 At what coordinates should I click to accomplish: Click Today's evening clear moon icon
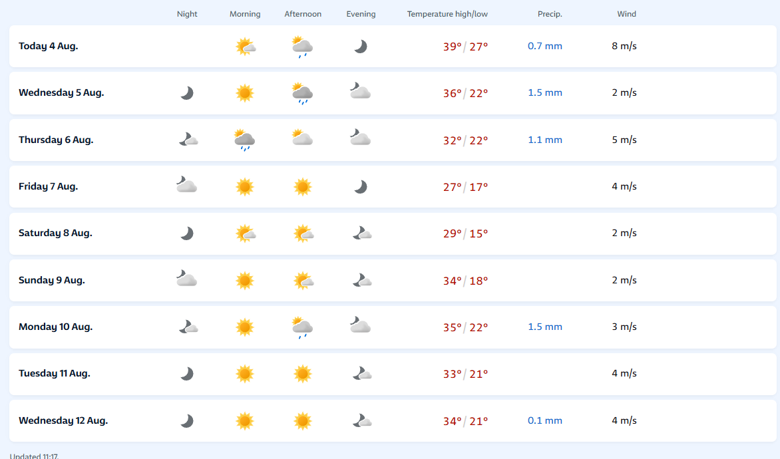pos(361,47)
